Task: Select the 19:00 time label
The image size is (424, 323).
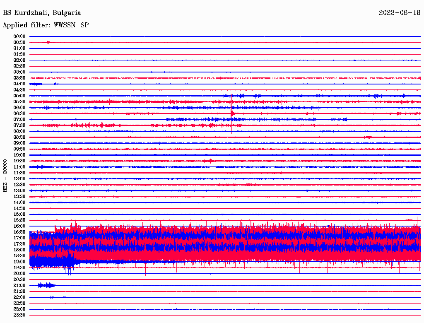Action: (19, 262)
